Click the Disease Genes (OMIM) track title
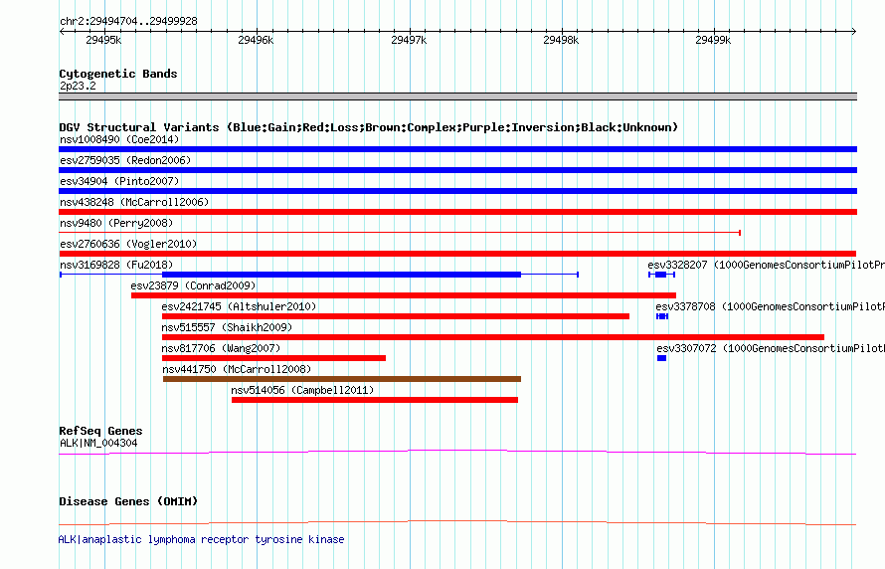Viewport: 885px width, 569px height. pos(128,501)
